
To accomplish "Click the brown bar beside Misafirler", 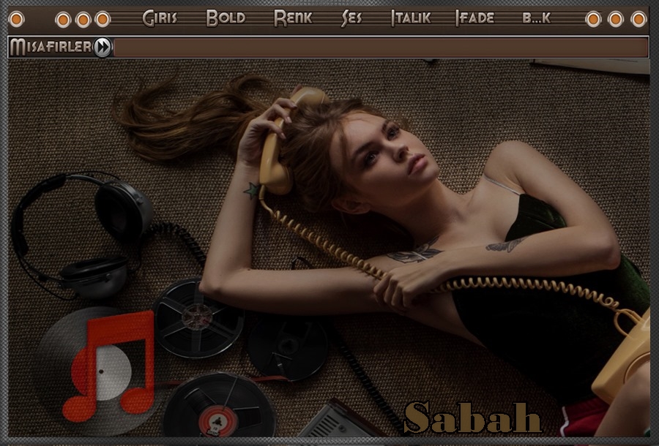I will tap(381, 48).
